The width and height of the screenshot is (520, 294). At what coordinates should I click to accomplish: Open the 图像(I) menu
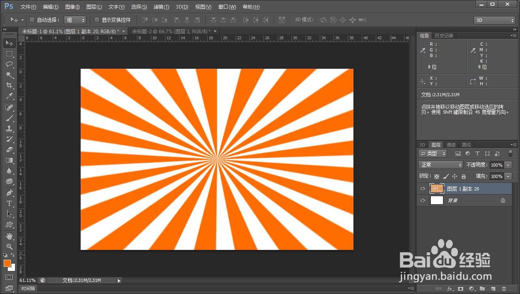point(73,7)
